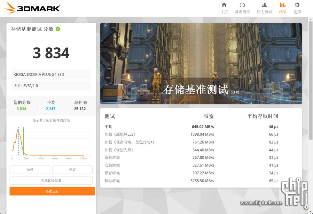Click the 加载 load button

pyautogui.click(x=30, y=170)
